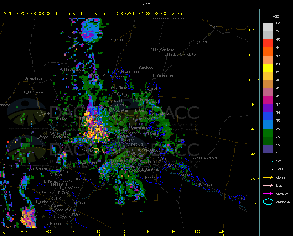Pick the bright yellow 51–54 dBZ swatch

[268, 68]
